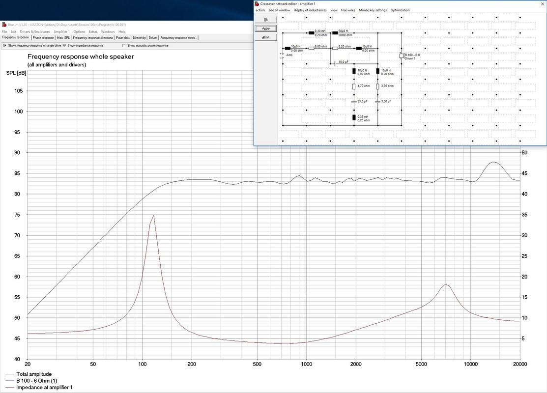Viewport: 547px width, 393px height.
Task: Open the Optimization menu
Action: [400, 10]
